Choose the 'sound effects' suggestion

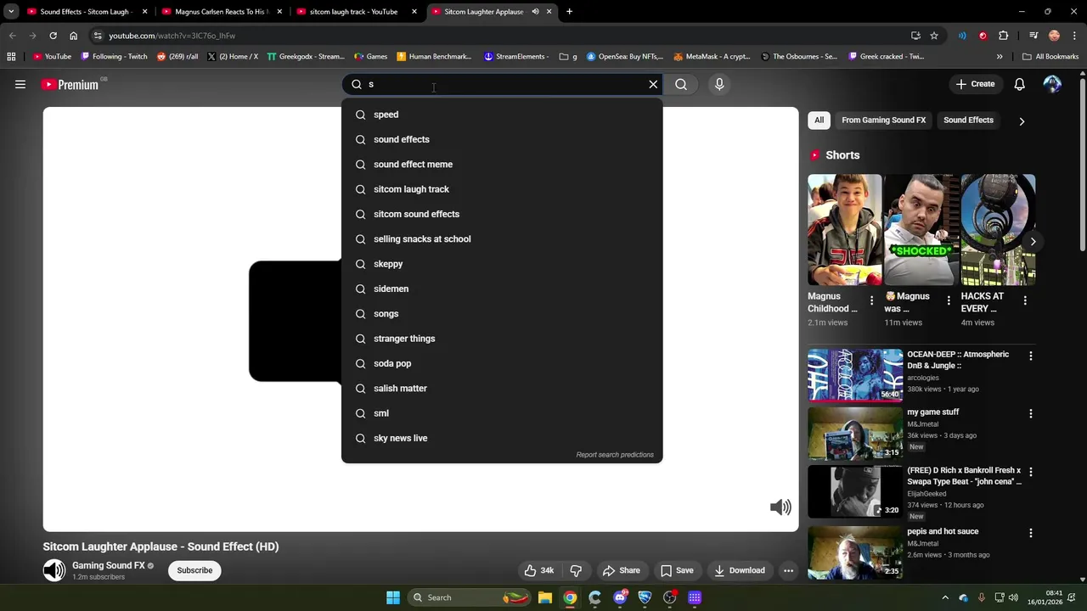pyautogui.click(x=502, y=139)
